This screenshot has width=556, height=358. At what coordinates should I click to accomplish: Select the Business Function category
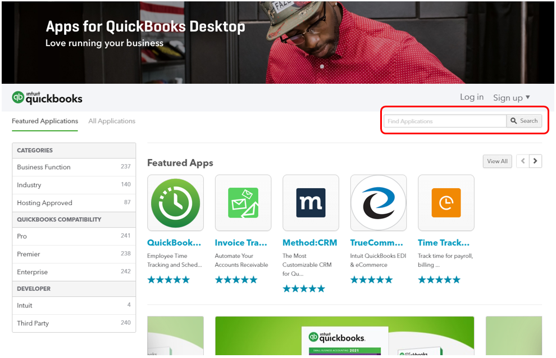click(x=74, y=167)
